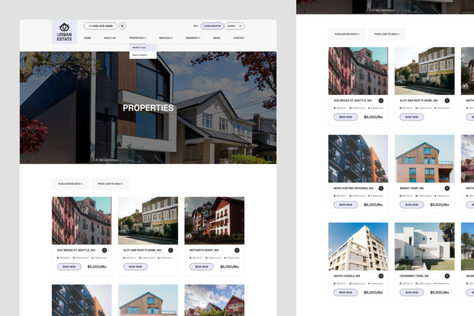Favorite 400 Broad St on the left page

104,250
